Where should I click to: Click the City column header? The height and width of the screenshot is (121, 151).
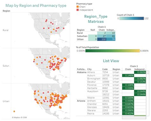89,69
